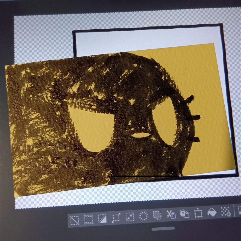Click the Cut and paste scissors icon
This screenshot has width=241, height=241.
(x=171, y=214)
